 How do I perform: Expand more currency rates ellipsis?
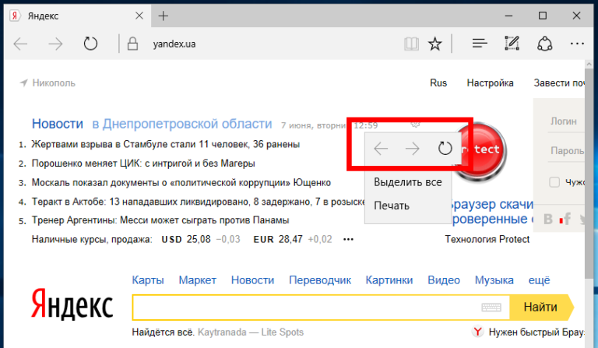[x=348, y=239]
